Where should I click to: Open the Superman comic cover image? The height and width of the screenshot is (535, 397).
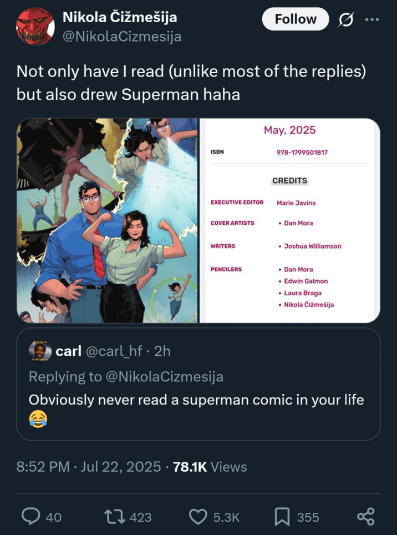click(x=108, y=220)
